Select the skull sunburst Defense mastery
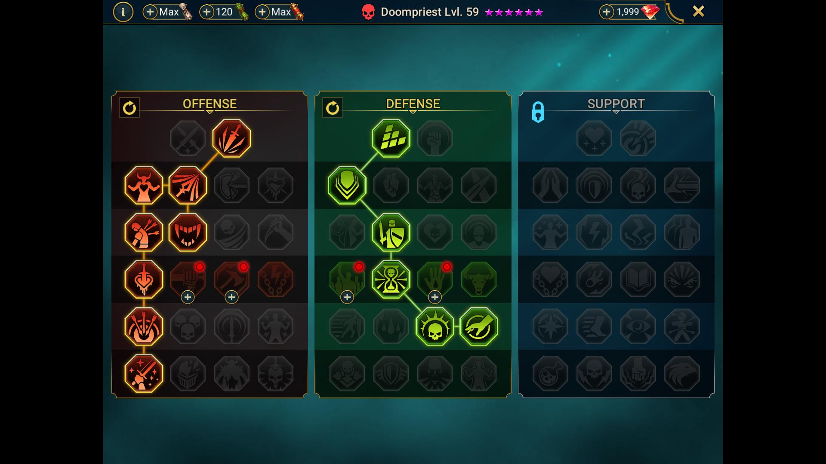This screenshot has width=826, height=464. click(x=435, y=327)
